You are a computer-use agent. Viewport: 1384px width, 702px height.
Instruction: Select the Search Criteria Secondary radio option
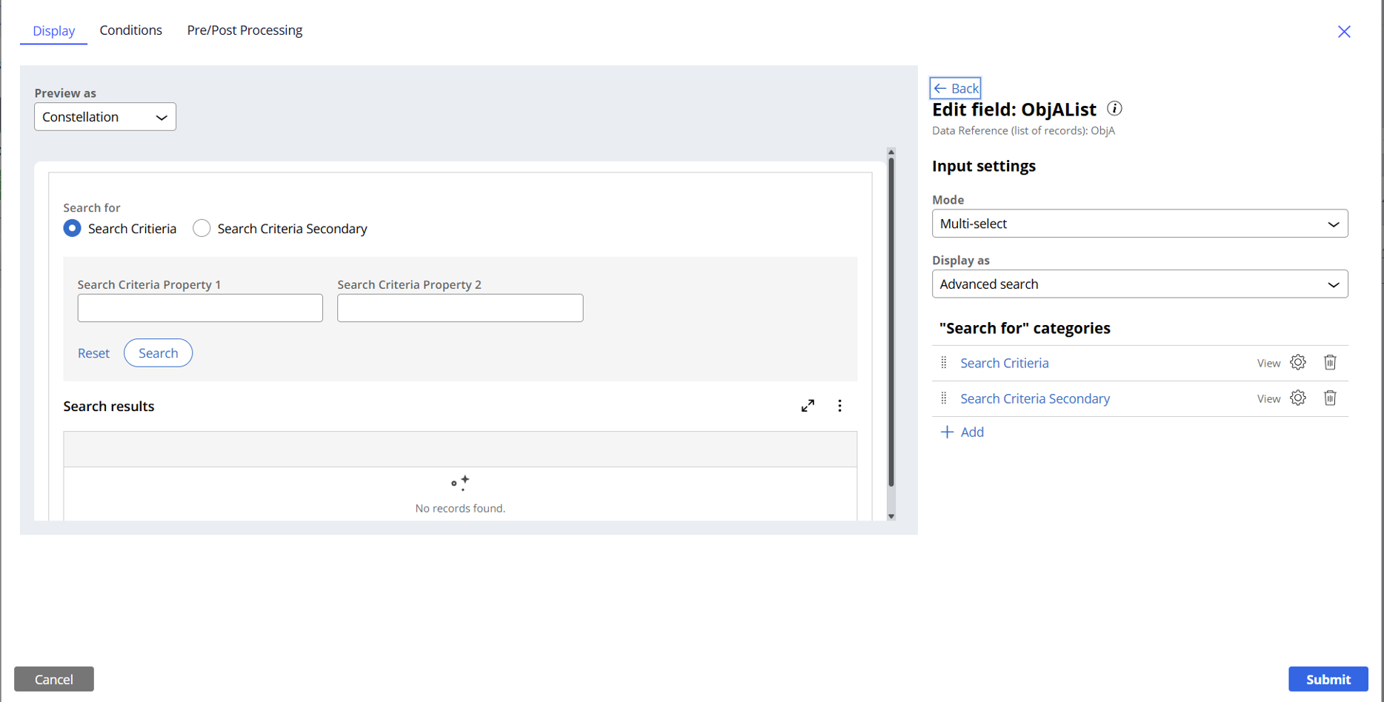(x=202, y=229)
